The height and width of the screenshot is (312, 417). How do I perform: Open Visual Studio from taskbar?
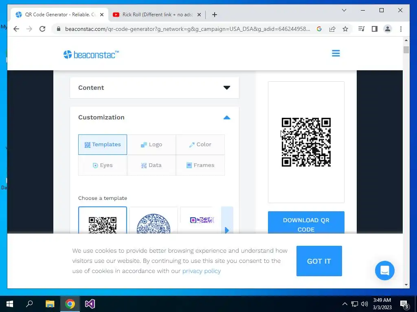coord(90,304)
